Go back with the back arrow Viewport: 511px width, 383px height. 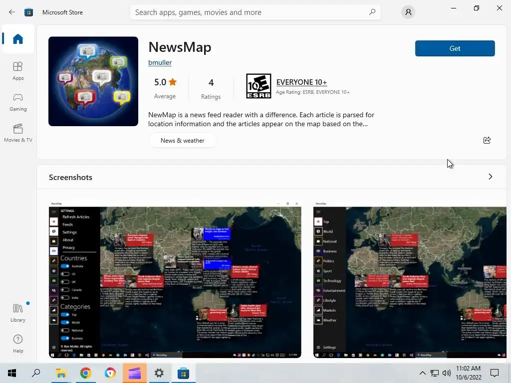coord(12,12)
